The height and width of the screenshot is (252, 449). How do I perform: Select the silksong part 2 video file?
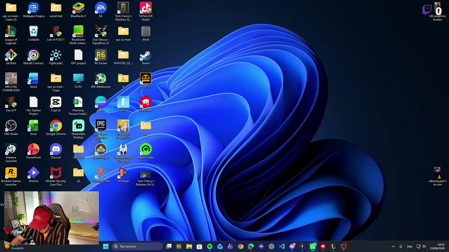tap(437, 176)
